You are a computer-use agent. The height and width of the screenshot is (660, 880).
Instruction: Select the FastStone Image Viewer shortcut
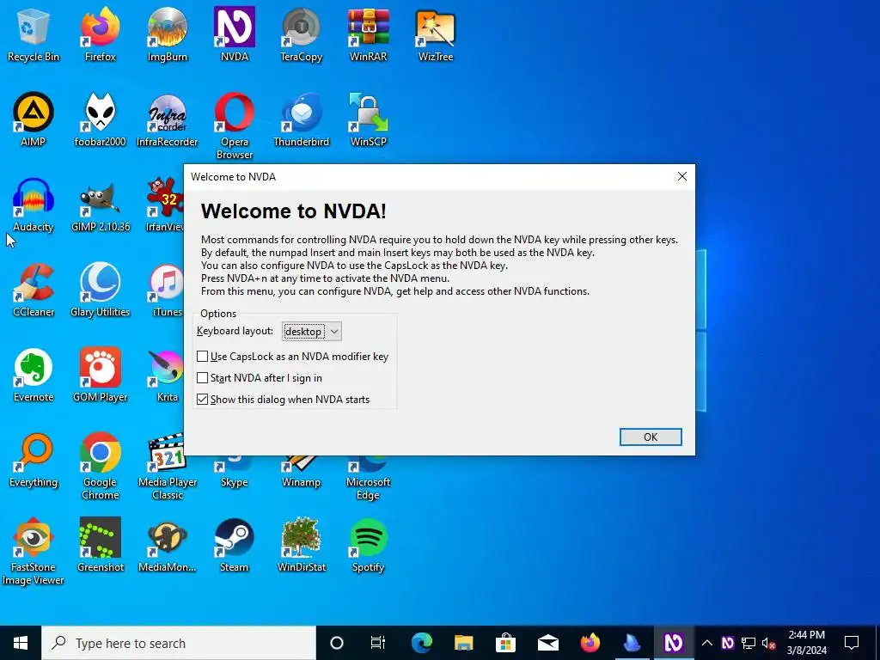pyautogui.click(x=34, y=551)
